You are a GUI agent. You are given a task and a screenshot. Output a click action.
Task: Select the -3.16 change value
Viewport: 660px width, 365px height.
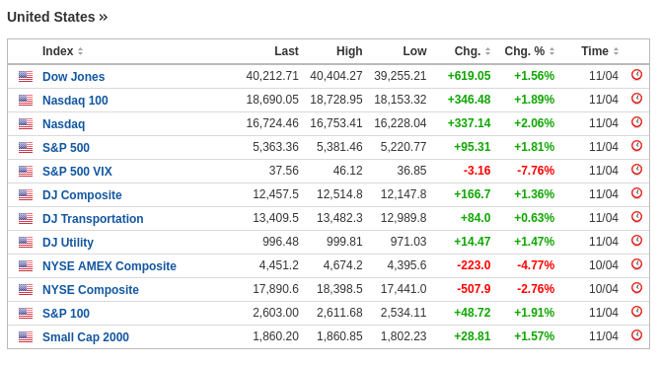click(477, 171)
